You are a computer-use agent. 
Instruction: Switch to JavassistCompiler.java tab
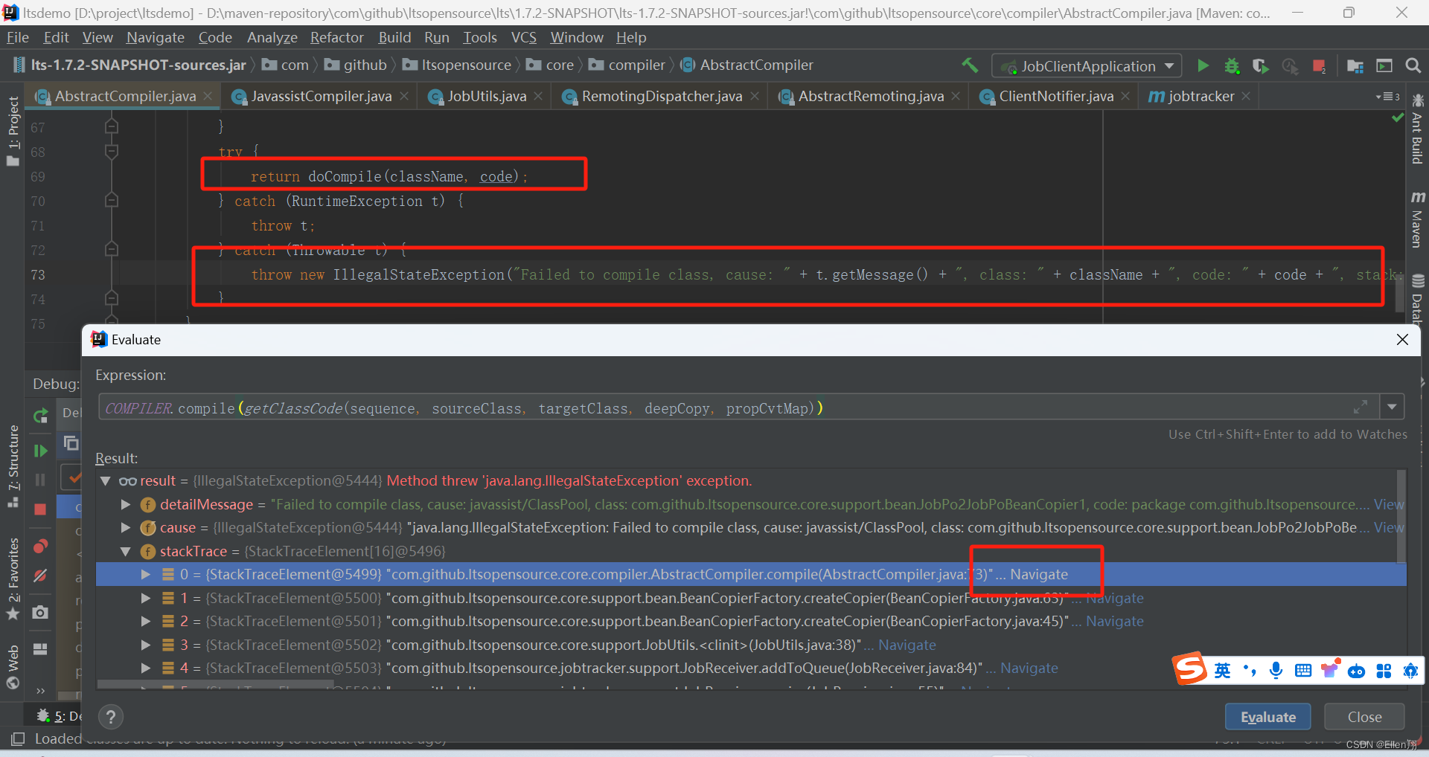click(x=320, y=96)
